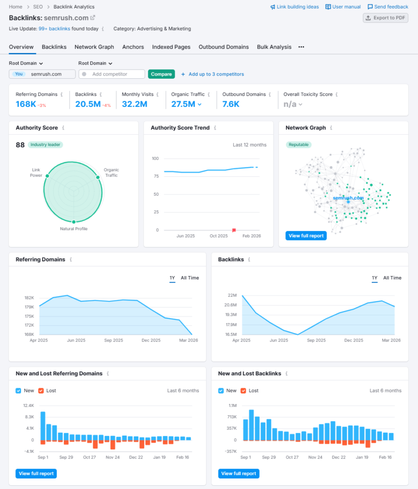The image size is (418, 489).
Task: Click View full report under Backlinks bars
Action: coord(239,474)
